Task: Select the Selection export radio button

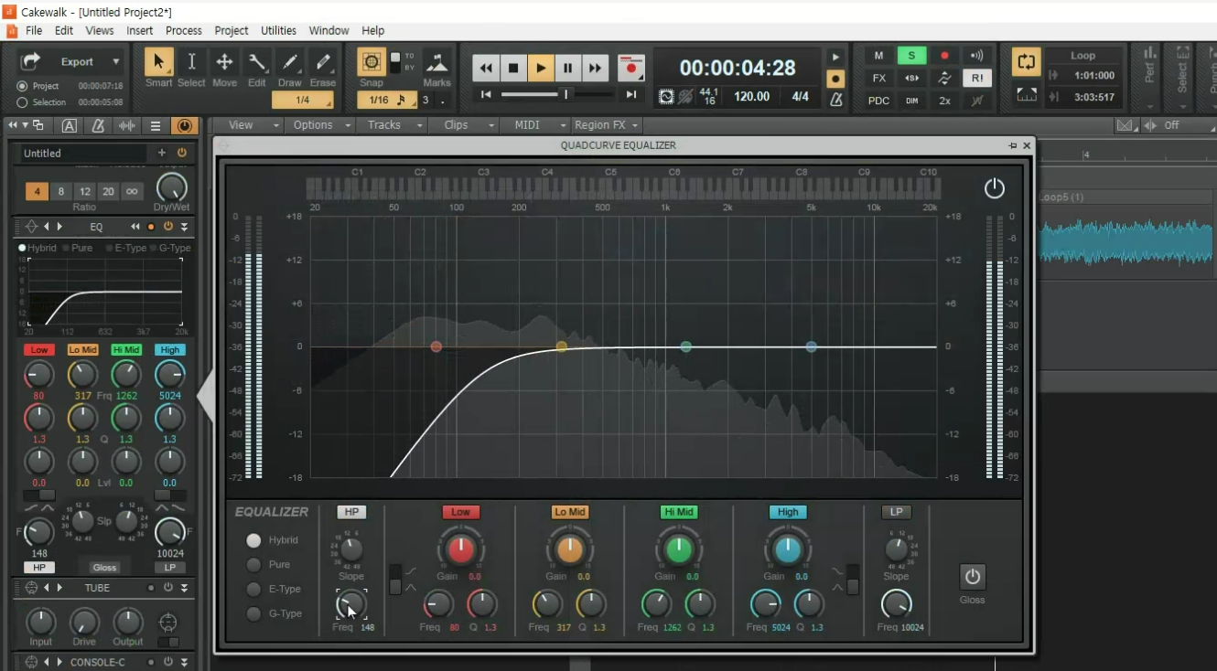Action: [x=22, y=102]
